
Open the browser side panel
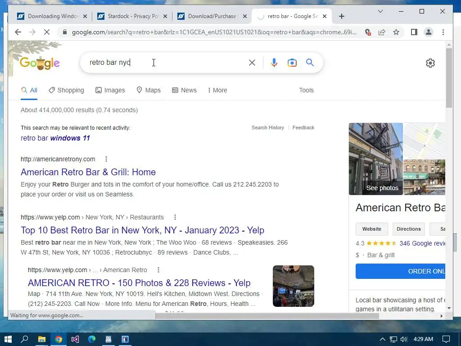(x=414, y=32)
